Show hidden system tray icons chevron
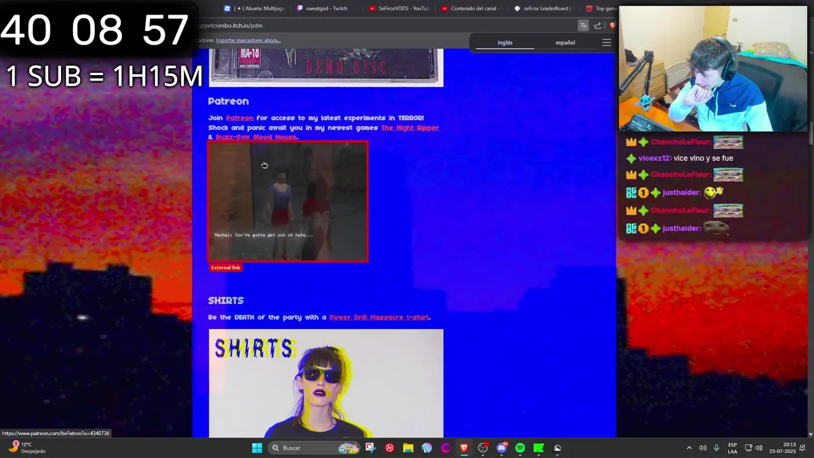Image resolution: width=814 pixels, height=458 pixels. [689, 448]
